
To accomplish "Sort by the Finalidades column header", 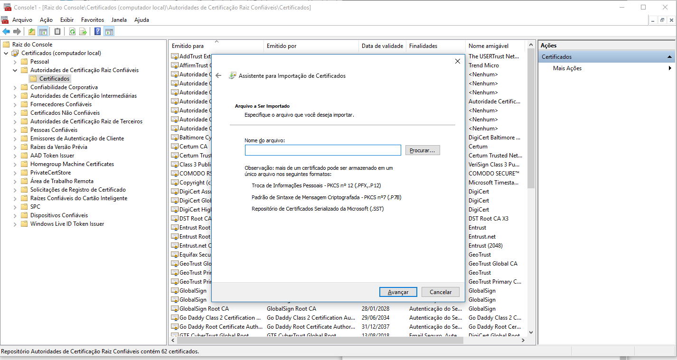I will pyautogui.click(x=436, y=46).
